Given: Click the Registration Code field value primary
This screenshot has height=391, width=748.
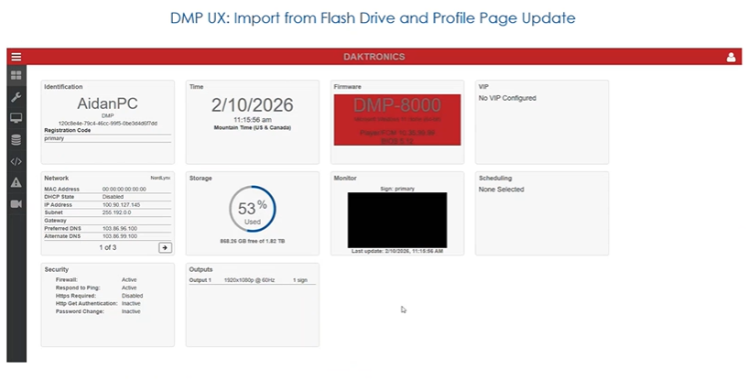Looking at the screenshot, I should pyautogui.click(x=108, y=138).
